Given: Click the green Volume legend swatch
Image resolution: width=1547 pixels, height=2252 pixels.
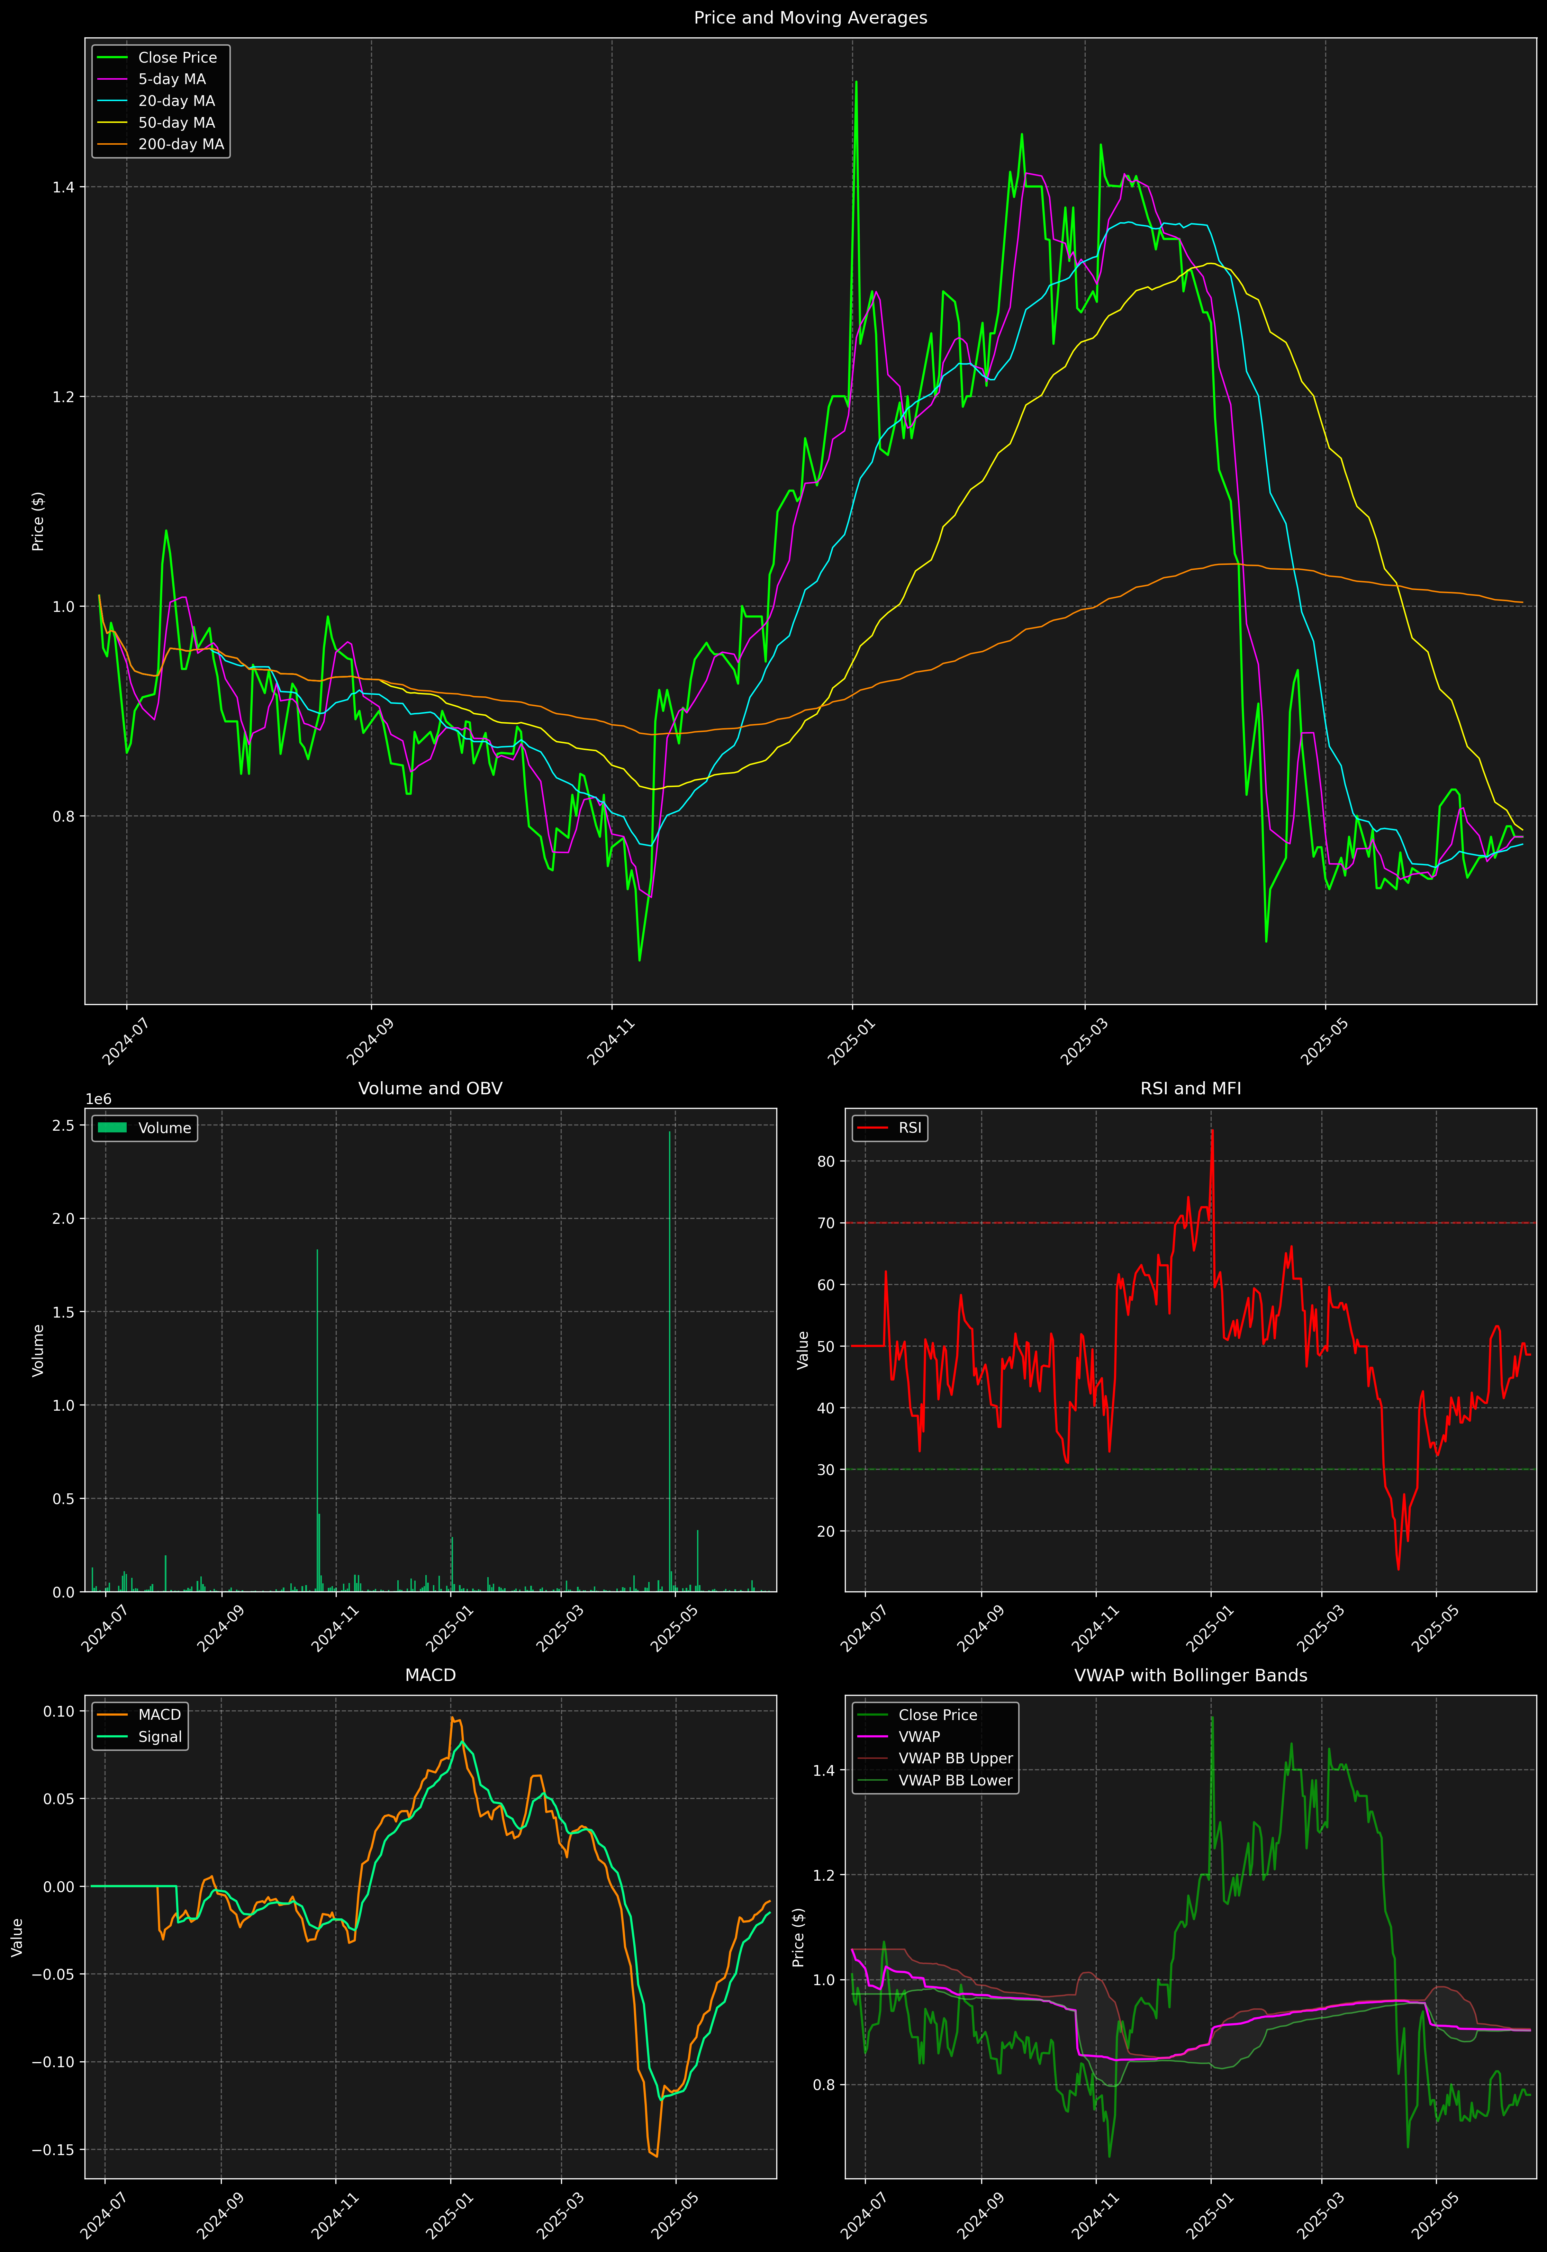Looking at the screenshot, I should [x=112, y=1128].
